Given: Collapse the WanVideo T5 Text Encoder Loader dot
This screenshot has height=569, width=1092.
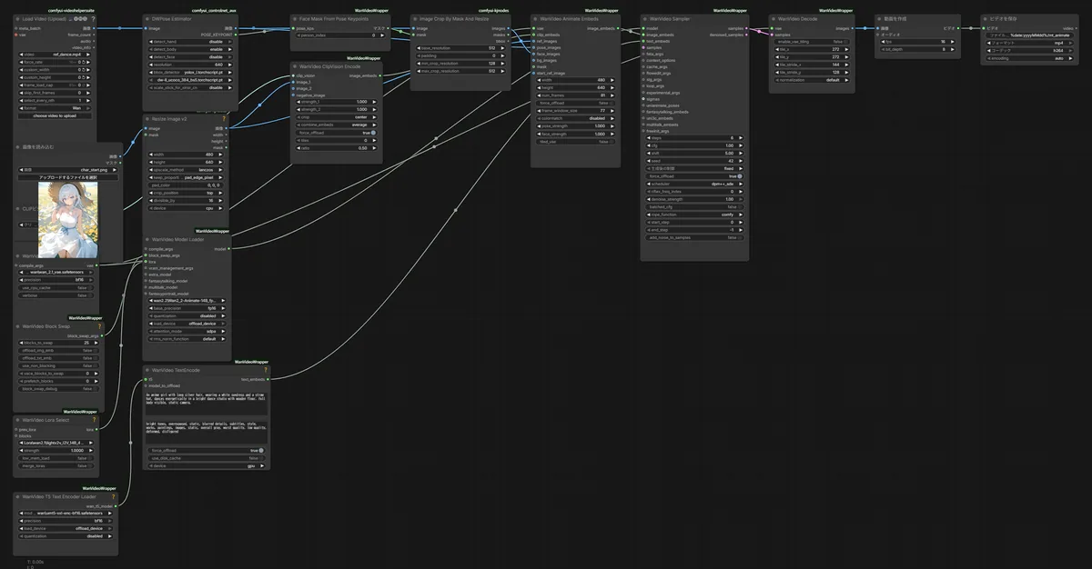Looking at the screenshot, I should point(18,497).
